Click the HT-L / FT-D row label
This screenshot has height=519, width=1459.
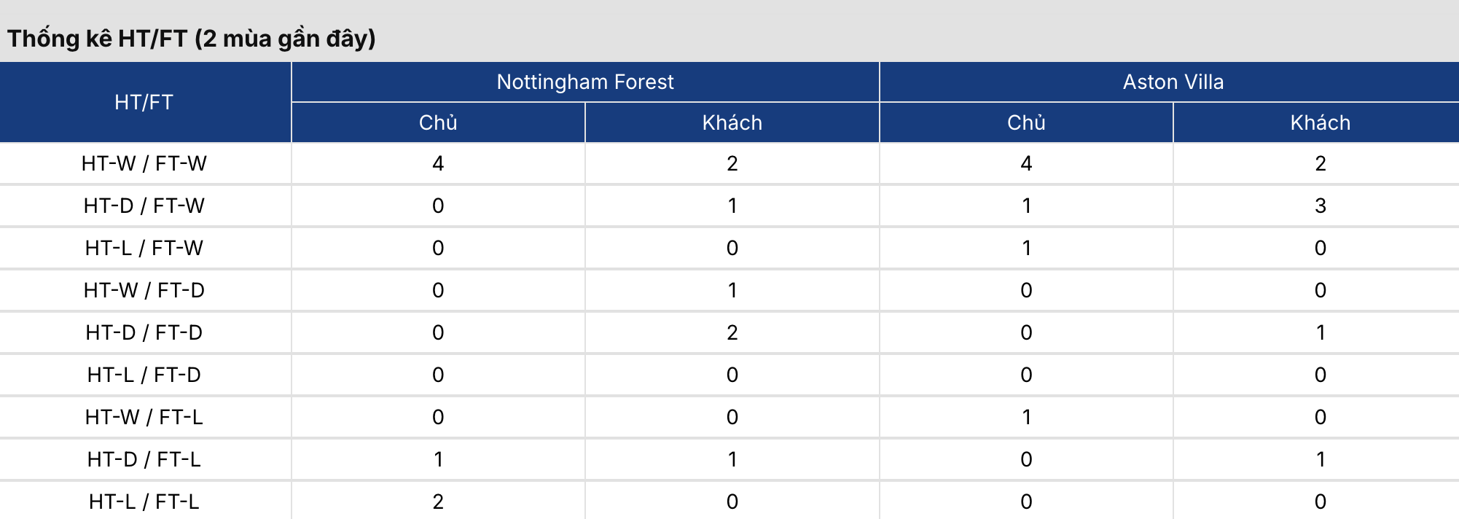coord(144,375)
